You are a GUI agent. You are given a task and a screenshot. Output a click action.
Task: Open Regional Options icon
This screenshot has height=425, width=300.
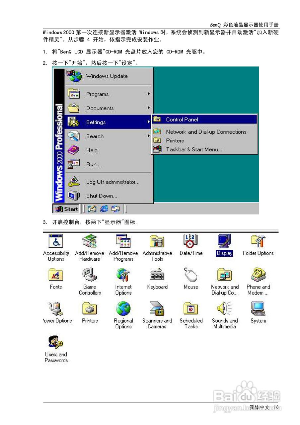[123, 309]
